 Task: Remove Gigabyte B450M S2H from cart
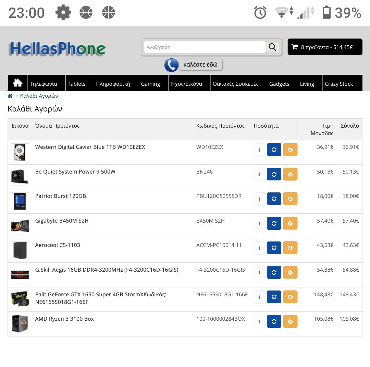coord(290,223)
